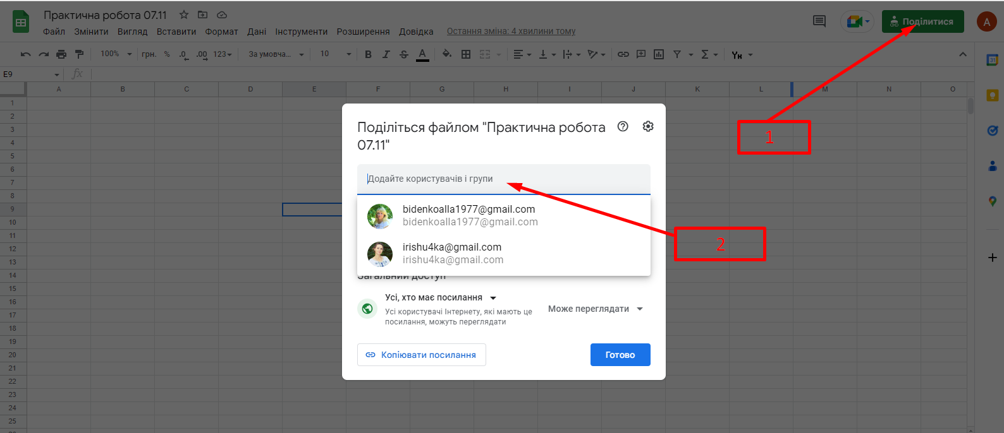Open share dialog settings gear

pos(648,126)
